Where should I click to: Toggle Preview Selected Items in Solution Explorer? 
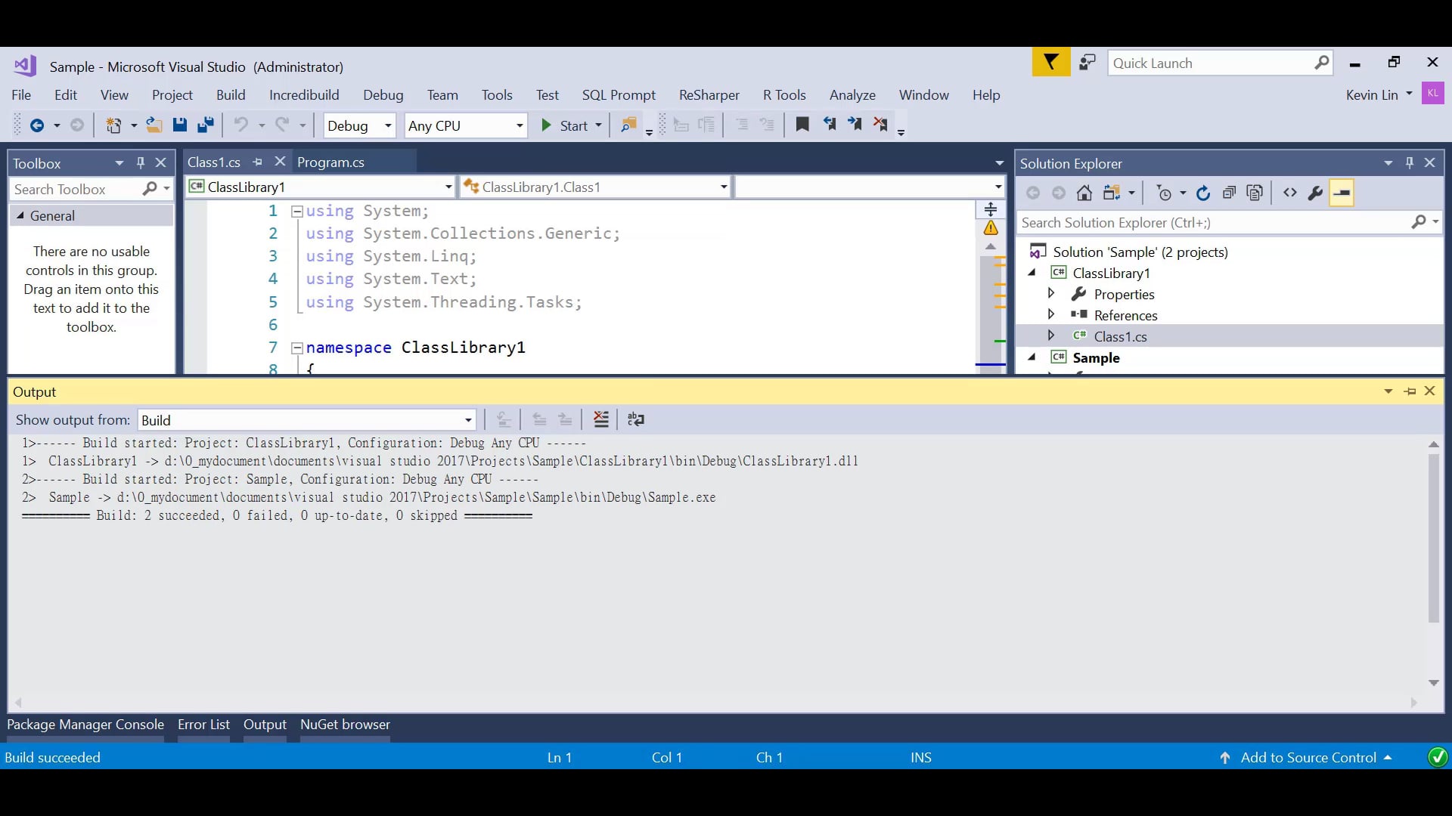point(1342,193)
